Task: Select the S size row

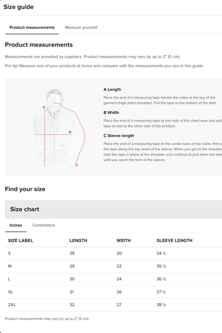Action: click(113, 253)
